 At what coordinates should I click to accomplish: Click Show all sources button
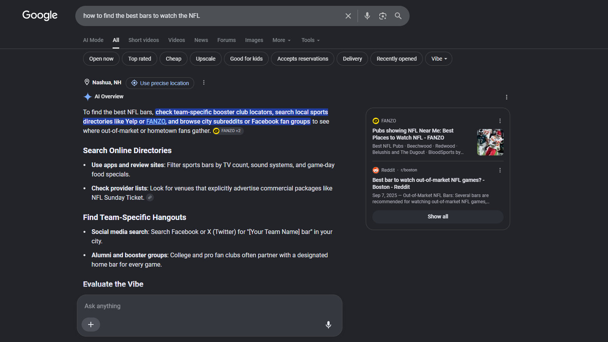tap(438, 216)
